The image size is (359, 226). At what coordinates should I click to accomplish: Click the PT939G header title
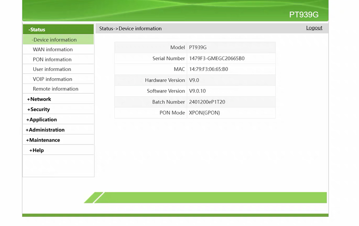point(304,15)
